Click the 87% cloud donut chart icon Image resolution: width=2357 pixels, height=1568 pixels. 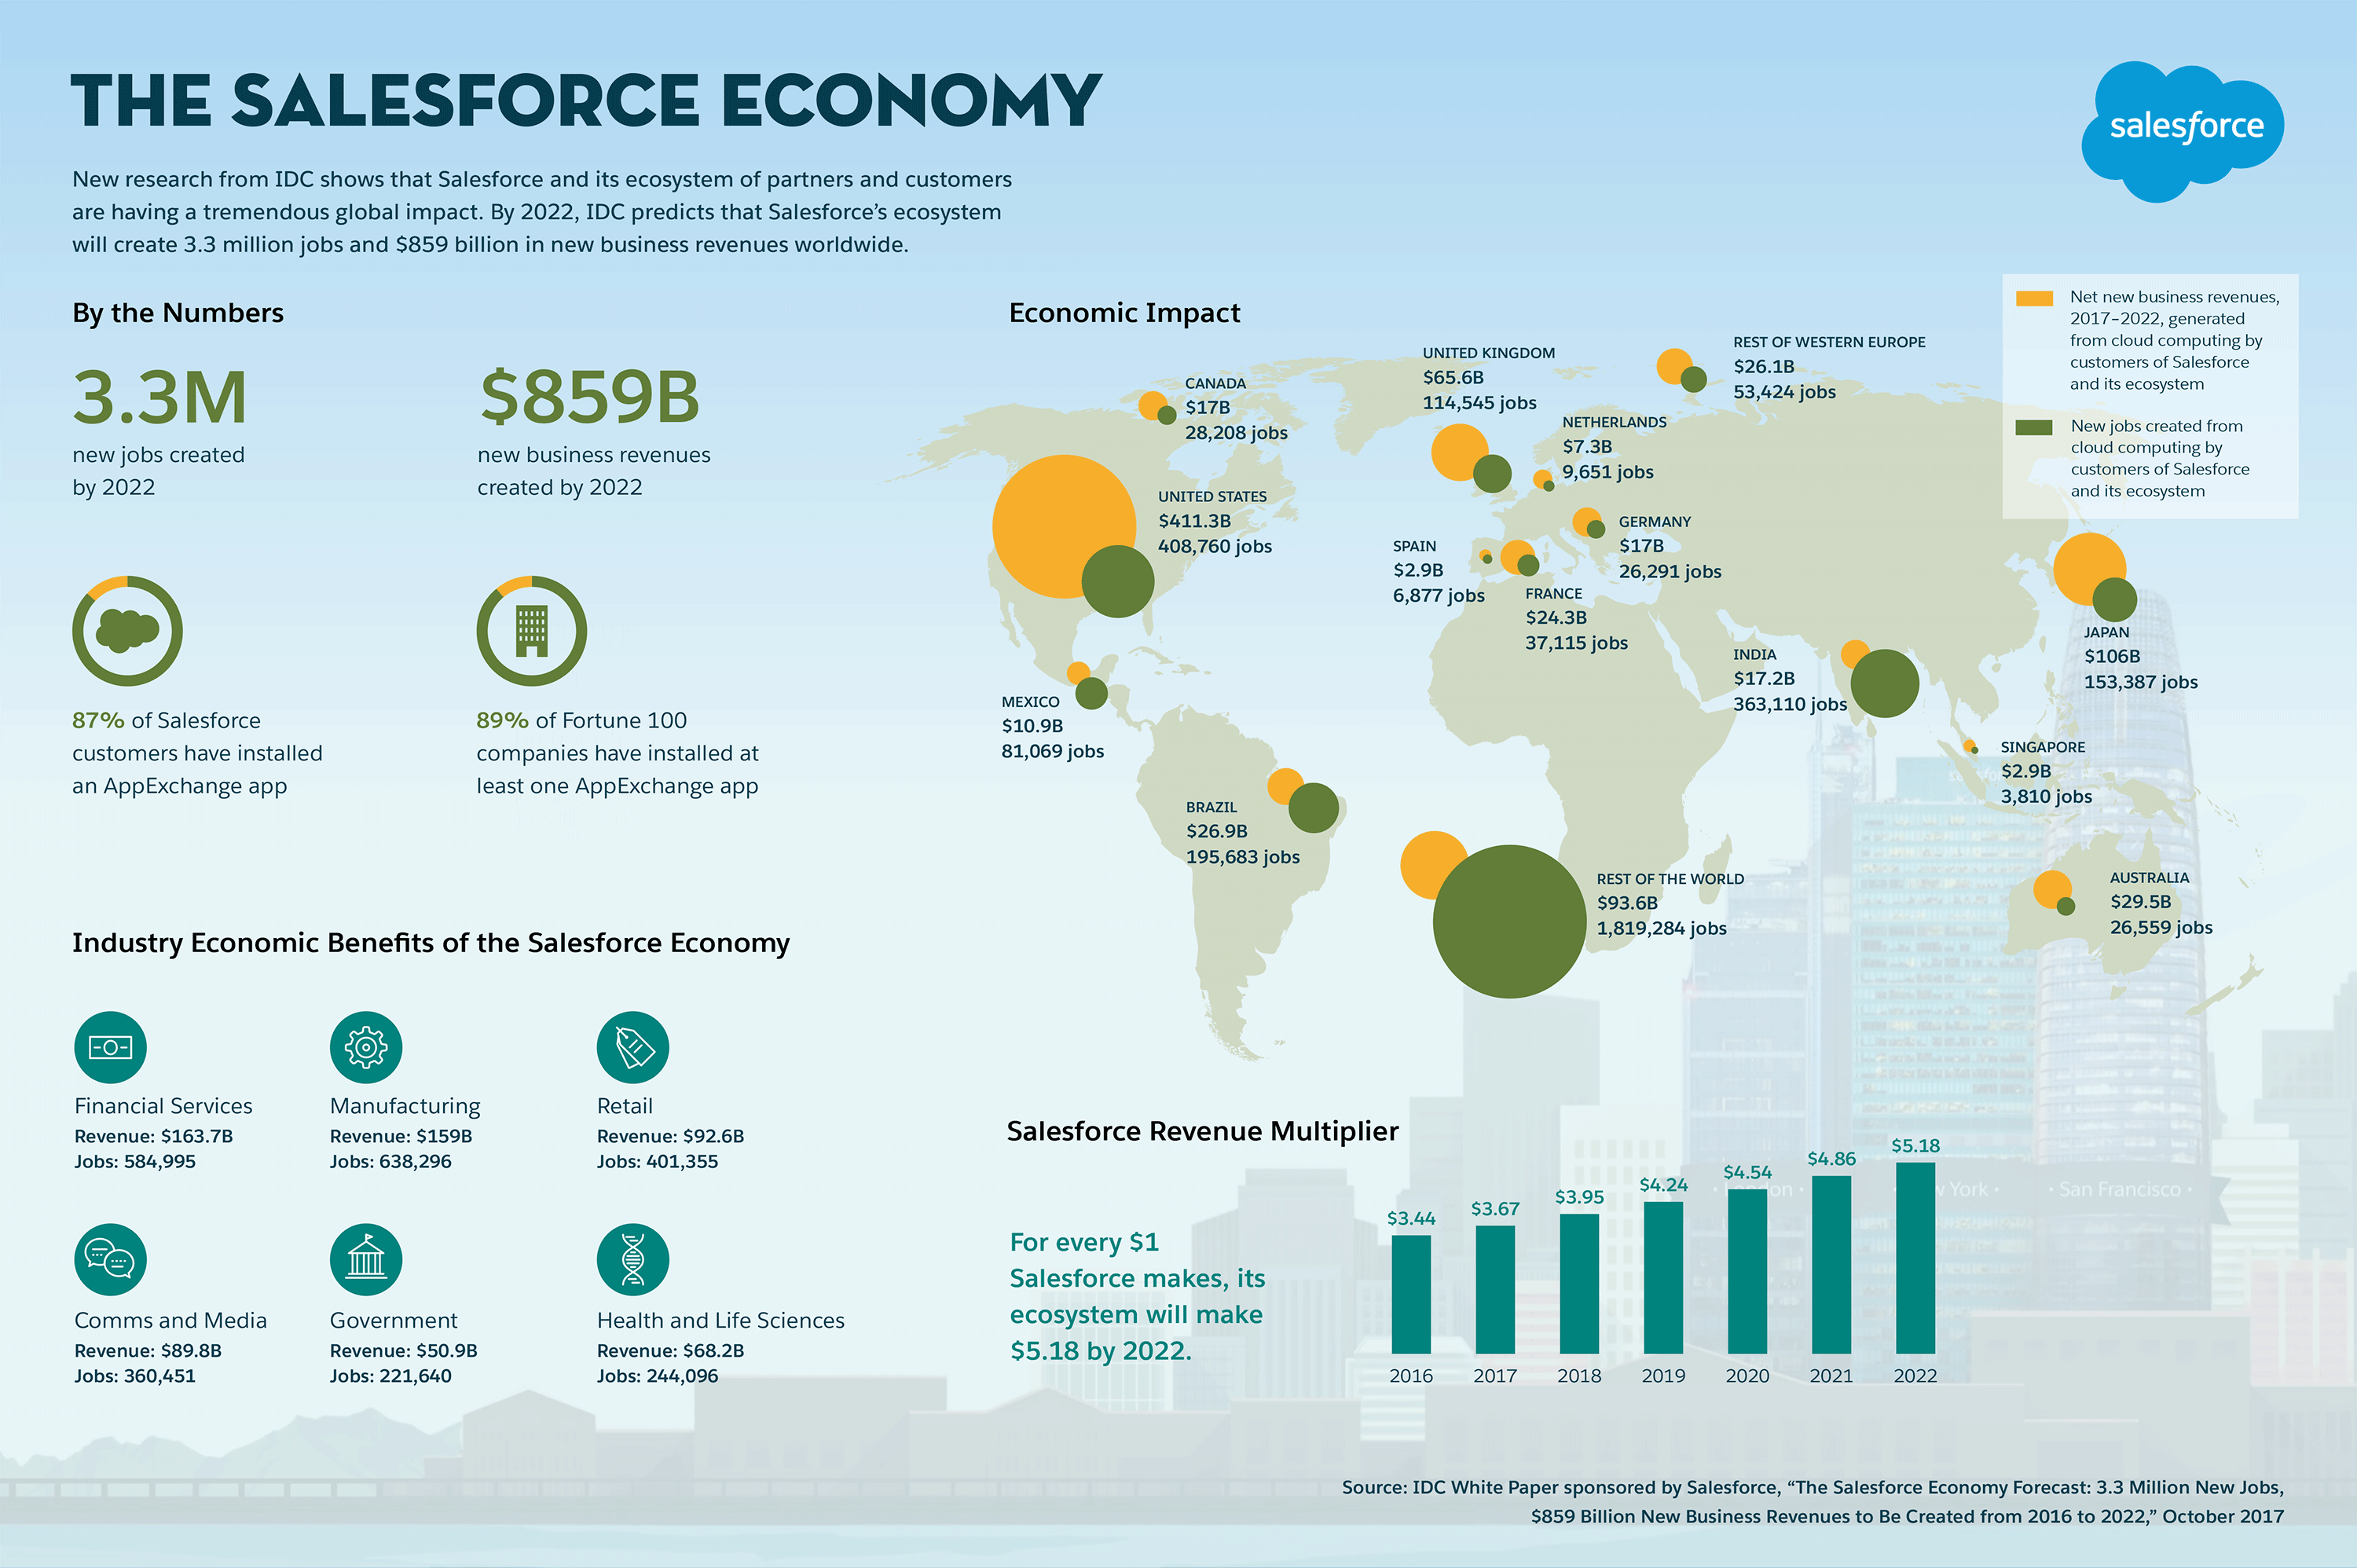pos(127,631)
